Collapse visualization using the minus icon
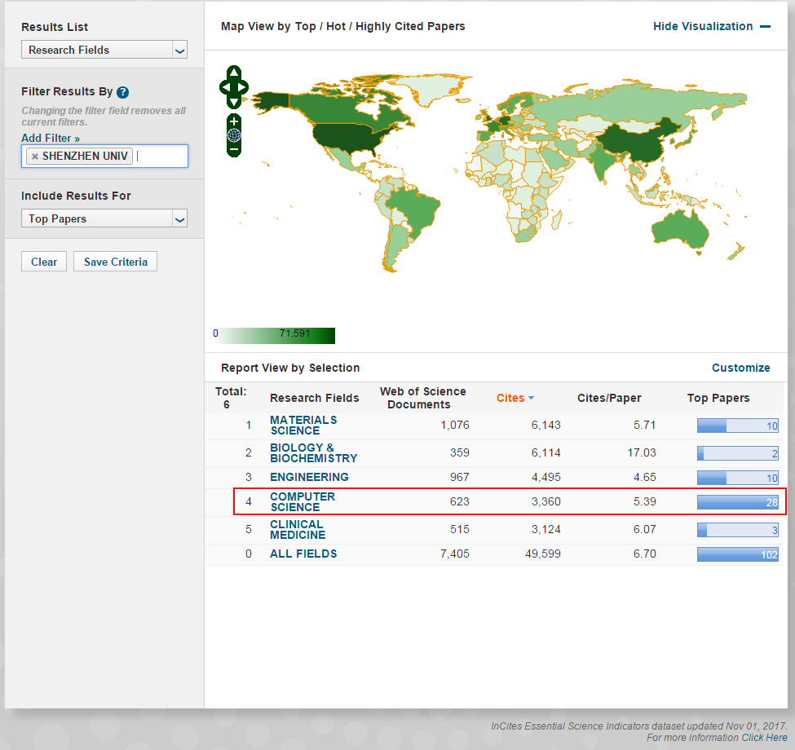Image resolution: width=795 pixels, height=750 pixels. tap(765, 26)
